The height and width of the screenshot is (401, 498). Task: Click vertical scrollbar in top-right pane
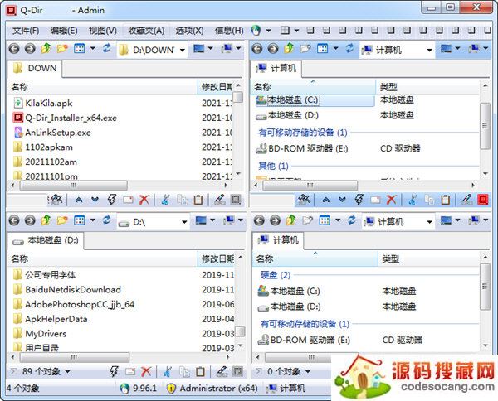(x=485, y=126)
